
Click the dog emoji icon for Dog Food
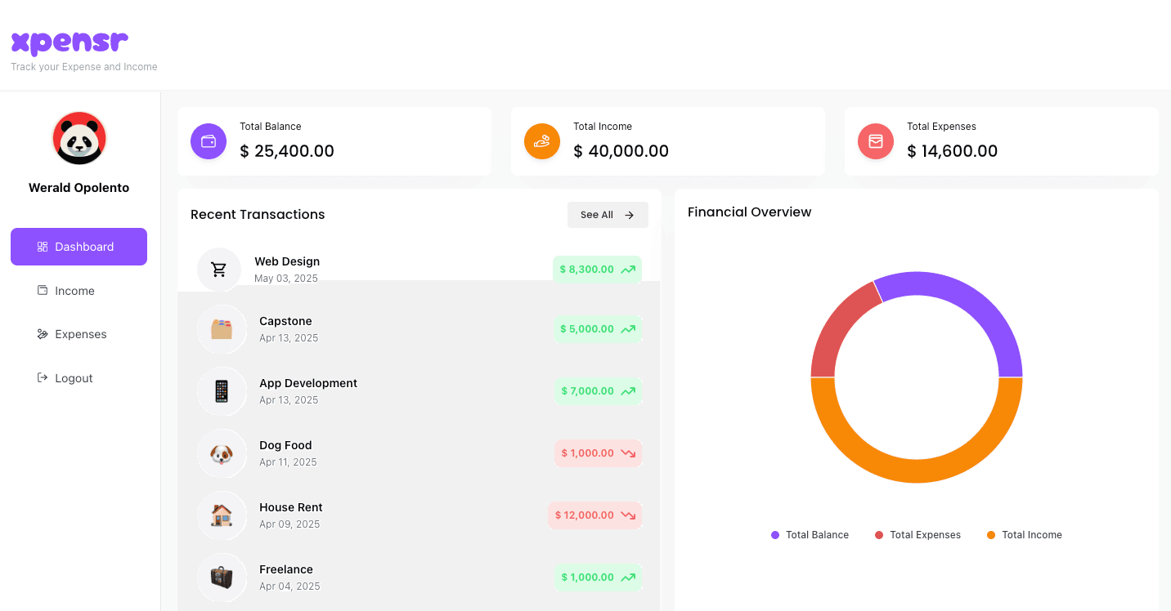[x=222, y=453]
